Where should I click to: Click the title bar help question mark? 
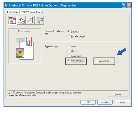point(124,5)
